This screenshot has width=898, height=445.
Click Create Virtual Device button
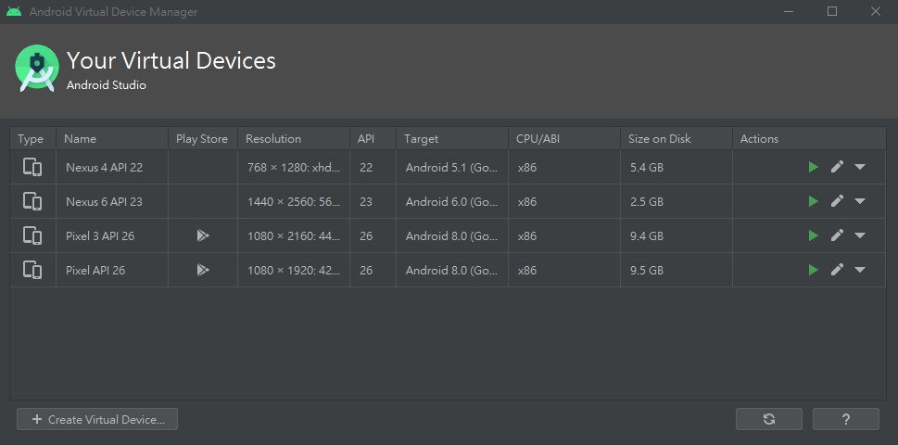[97, 419]
